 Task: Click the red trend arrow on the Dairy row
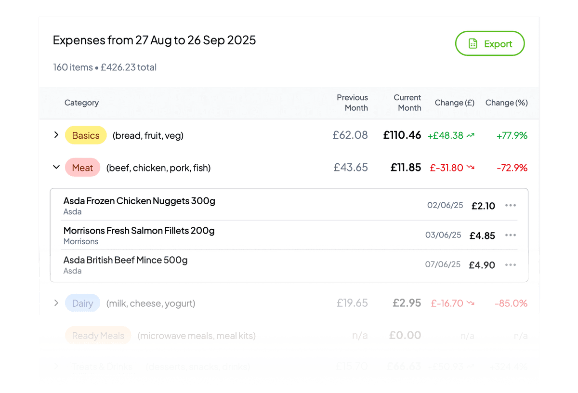pos(471,303)
